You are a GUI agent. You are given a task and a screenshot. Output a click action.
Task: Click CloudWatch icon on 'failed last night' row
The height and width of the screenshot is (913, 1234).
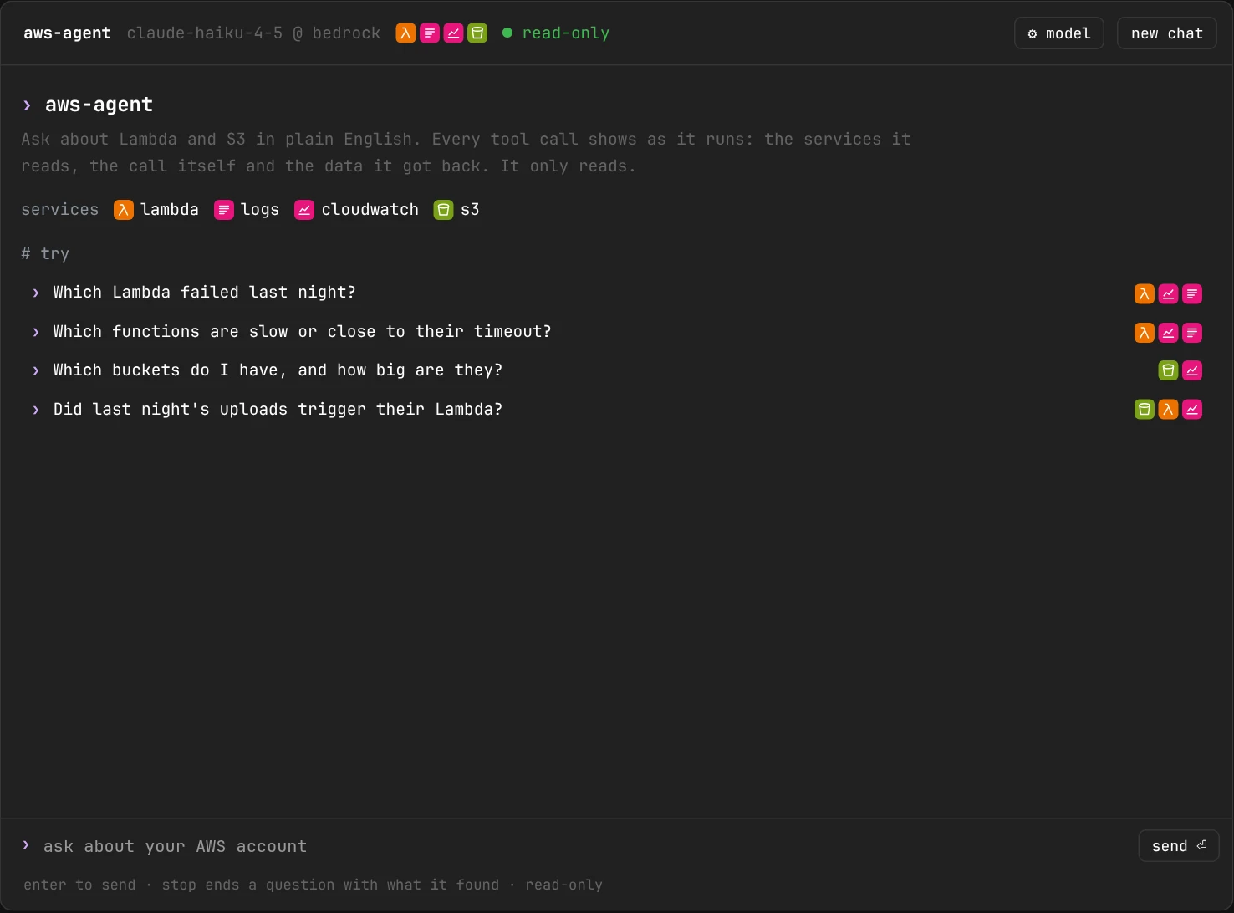pos(1169,293)
